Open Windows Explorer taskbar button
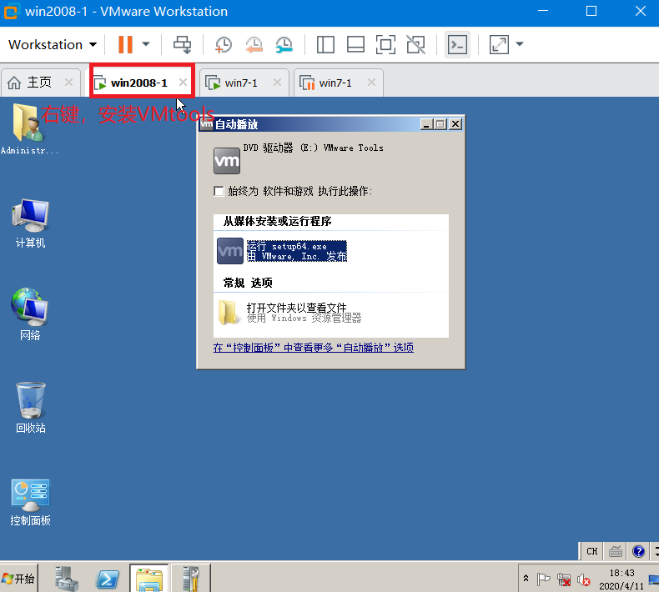The width and height of the screenshot is (659, 592). click(149, 579)
